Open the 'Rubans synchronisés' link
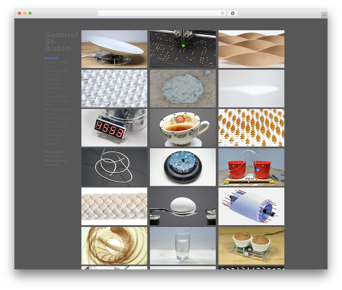 (56, 124)
